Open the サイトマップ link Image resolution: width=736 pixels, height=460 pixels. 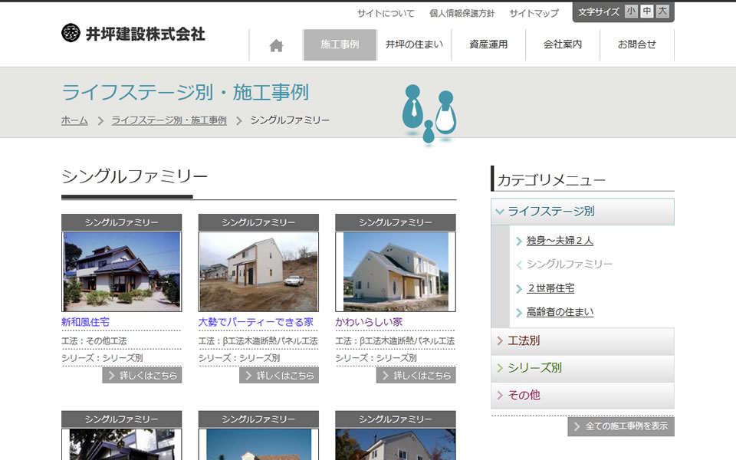[x=534, y=13]
